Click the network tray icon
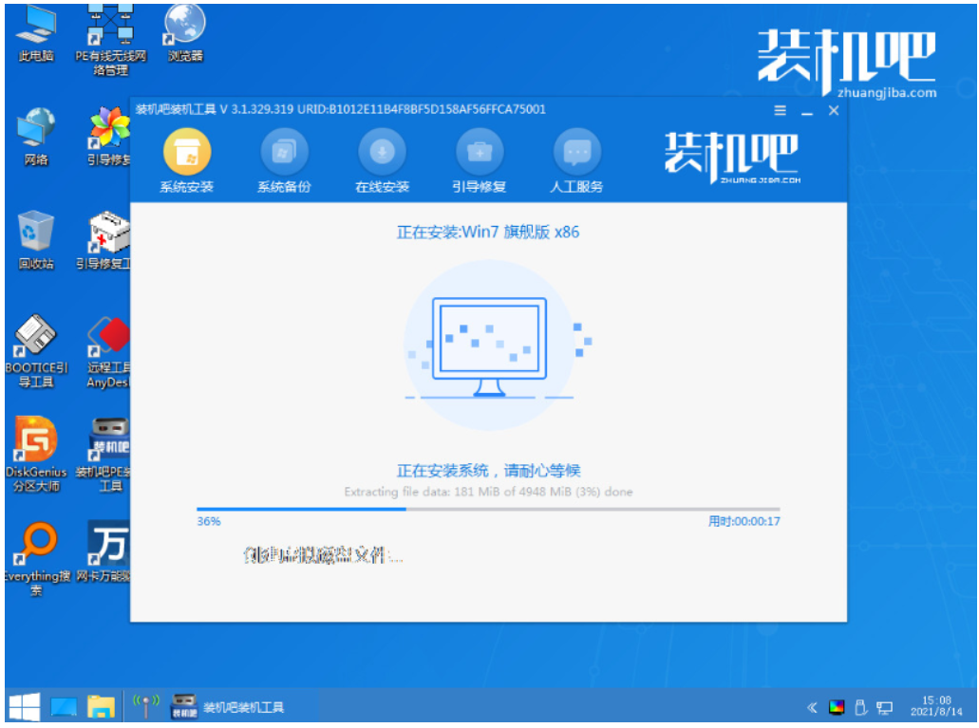Image resolution: width=979 pixels, height=728 pixels. [884, 707]
